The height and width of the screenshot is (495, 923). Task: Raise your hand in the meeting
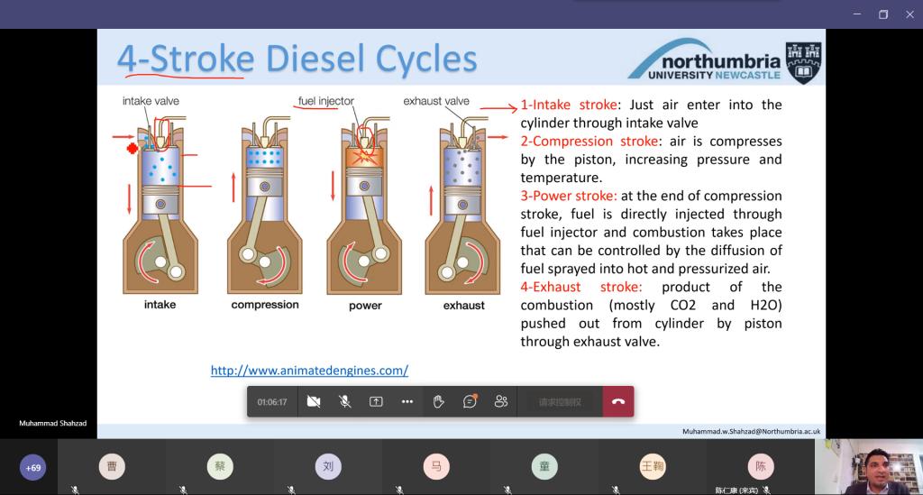tap(439, 402)
